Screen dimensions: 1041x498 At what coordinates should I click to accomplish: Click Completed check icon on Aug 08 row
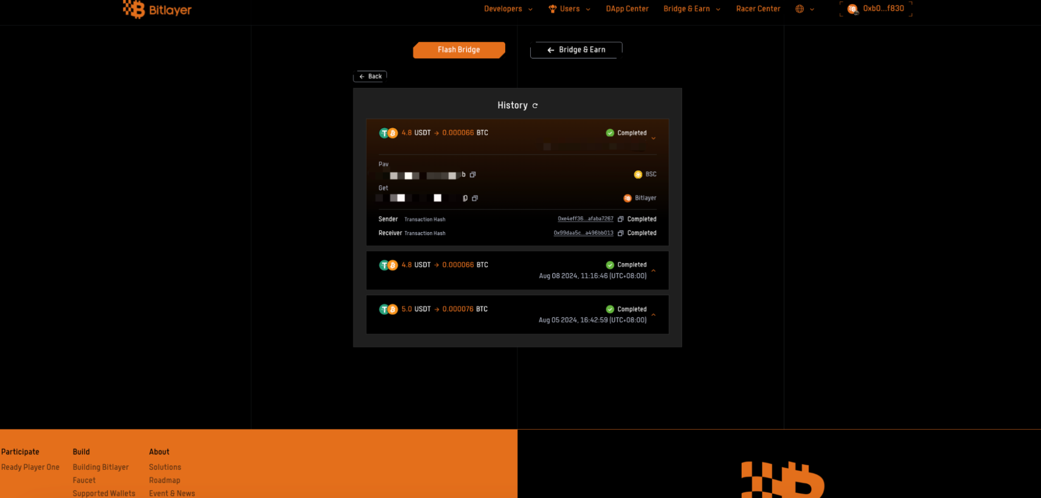tap(610, 265)
